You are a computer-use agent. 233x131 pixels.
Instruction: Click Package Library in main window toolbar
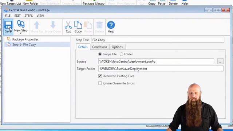pyautogui.click(x=94, y=3)
